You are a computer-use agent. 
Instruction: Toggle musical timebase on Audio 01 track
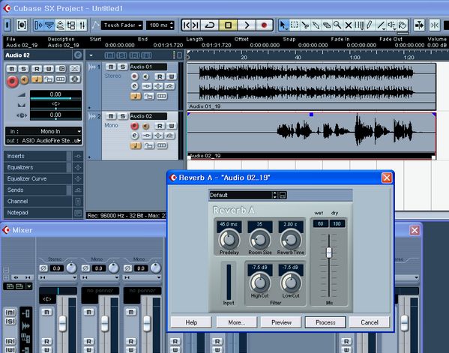(x=136, y=96)
